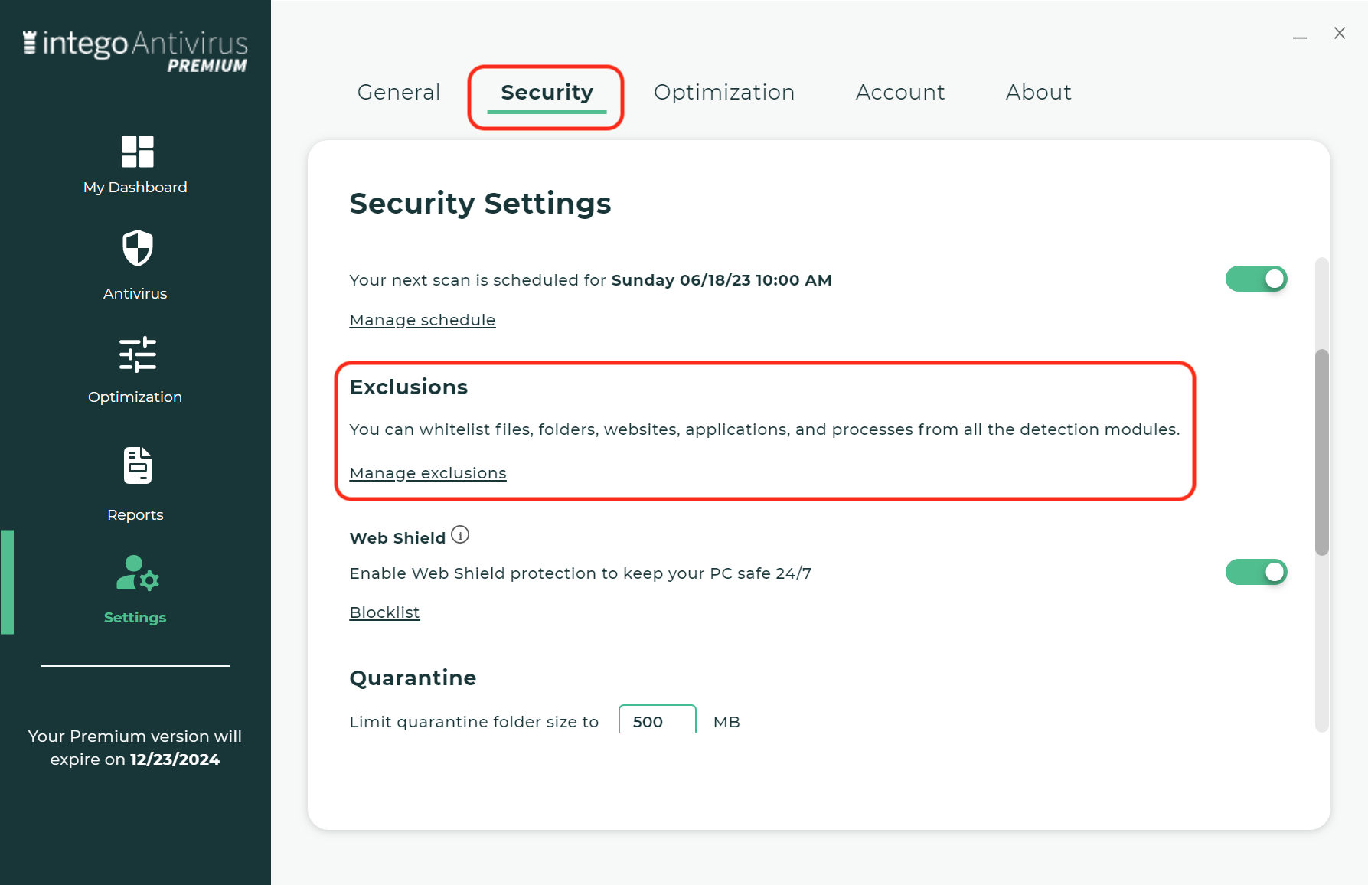
Task: Click the Web Shield info icon
Action: pyautogui.click(x=460, y=535)
